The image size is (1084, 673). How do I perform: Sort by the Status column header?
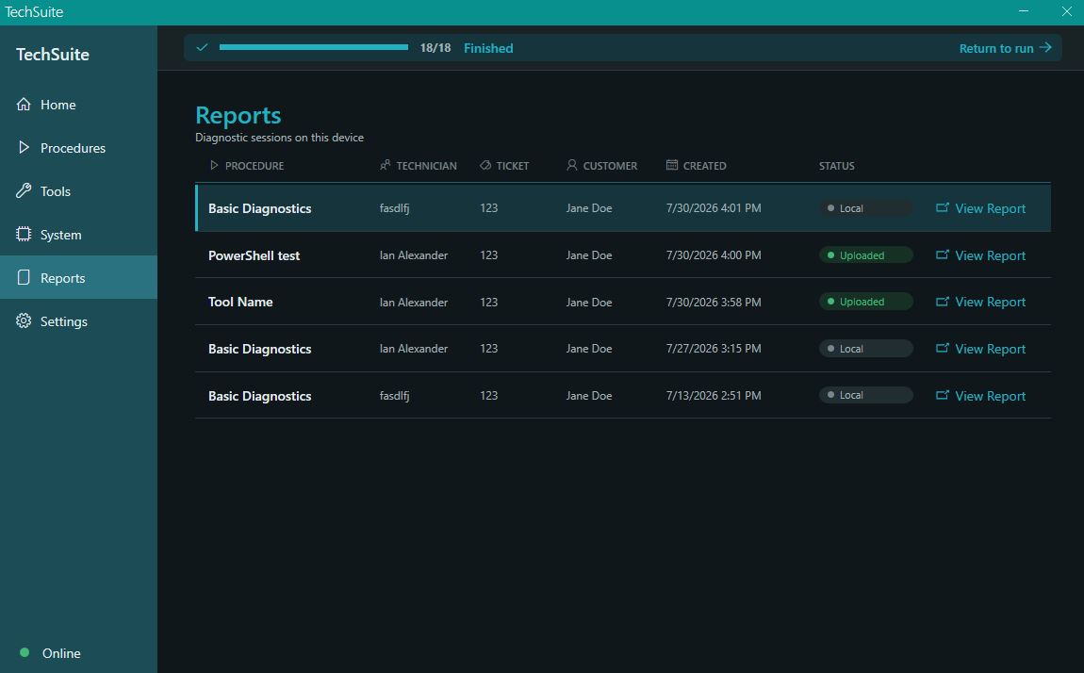coord(836,166)
